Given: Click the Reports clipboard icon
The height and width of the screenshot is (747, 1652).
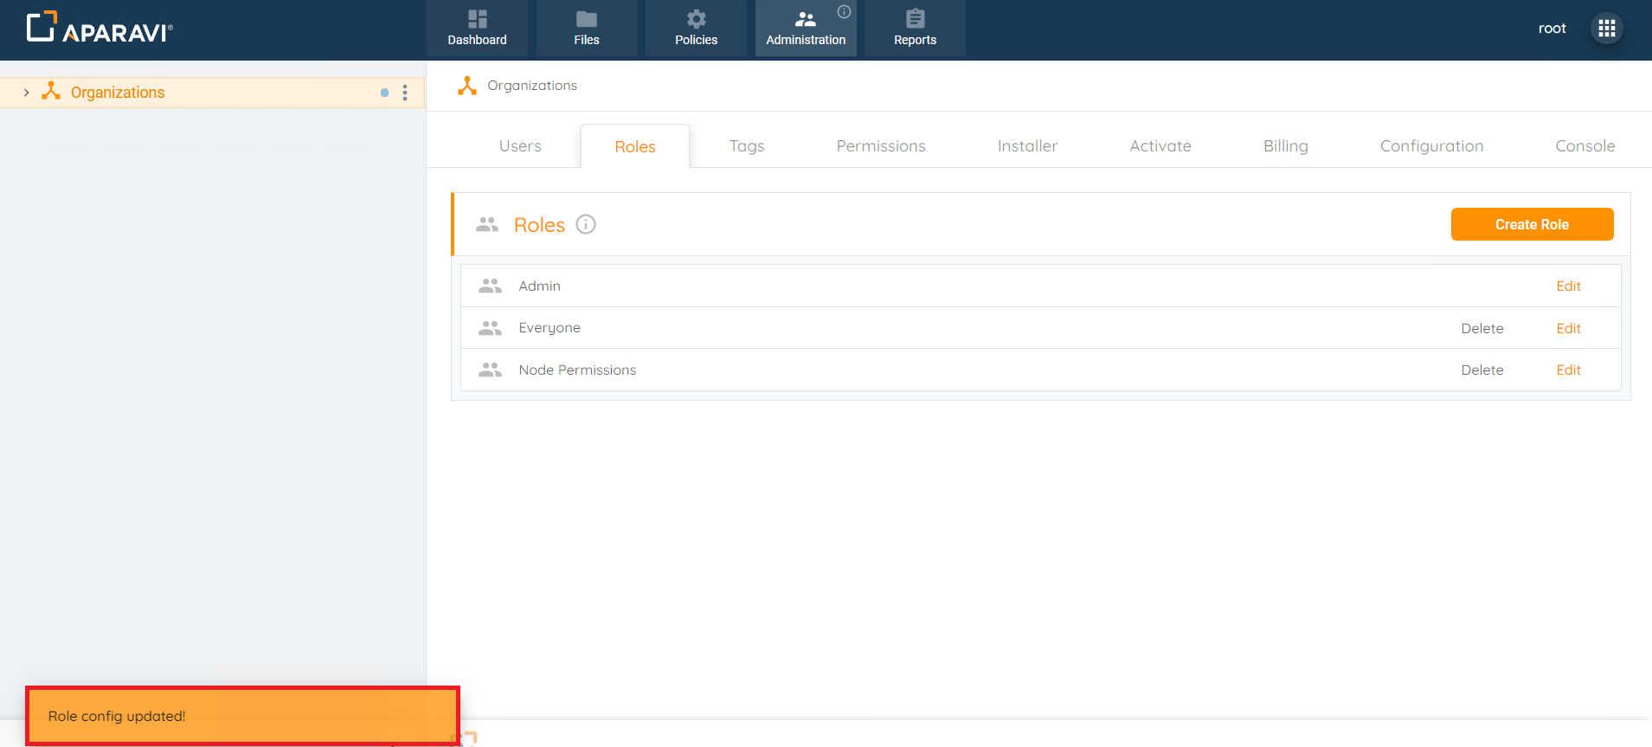Looking at the screenshot, I should coord(915,19).
